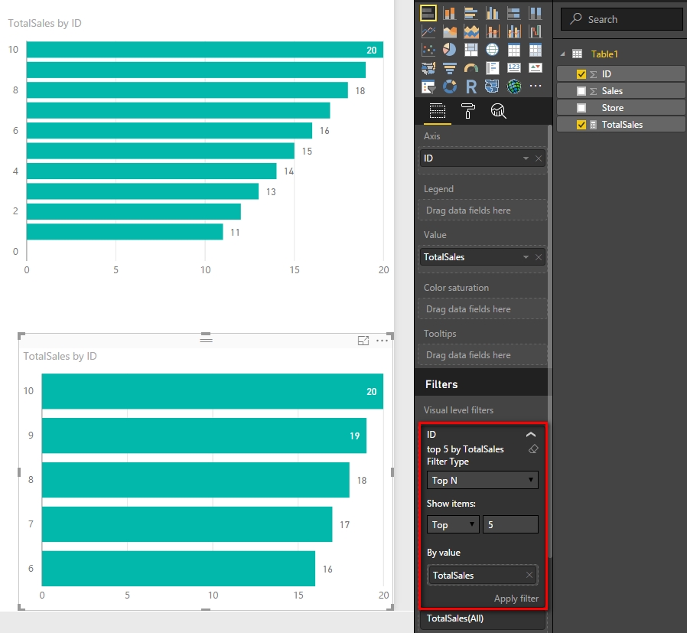Insert a KPI visual
687x633 pixels.
[x=536, y=68]
